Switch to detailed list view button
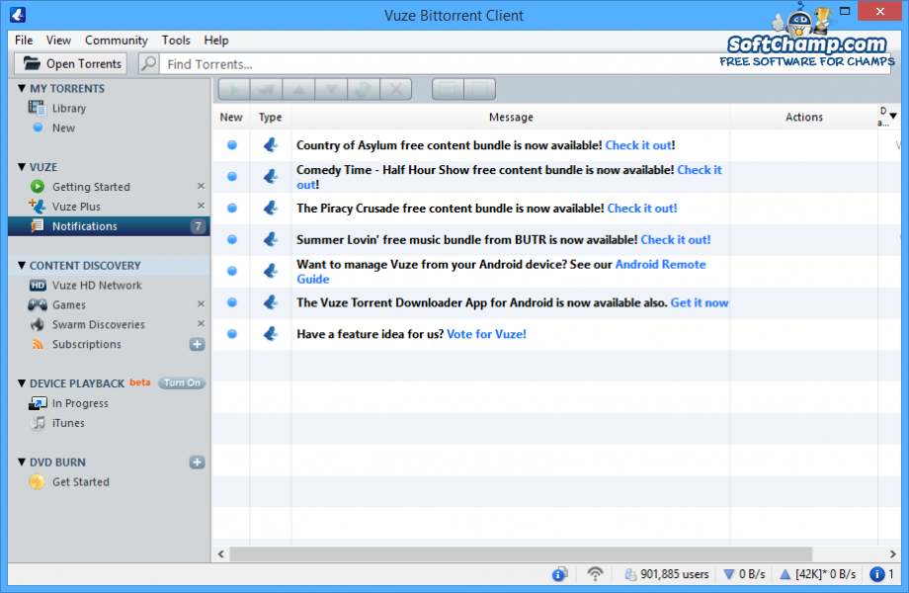909x593 pixels. (x=448, y=89)
